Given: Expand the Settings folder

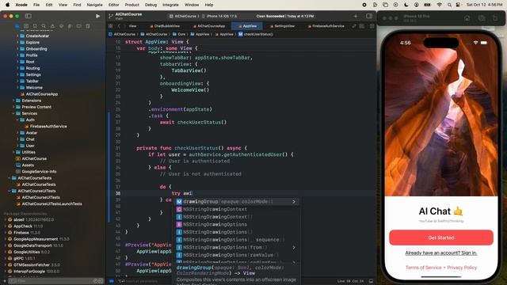Looking at the screenshot, I should [x=17, y=74].
